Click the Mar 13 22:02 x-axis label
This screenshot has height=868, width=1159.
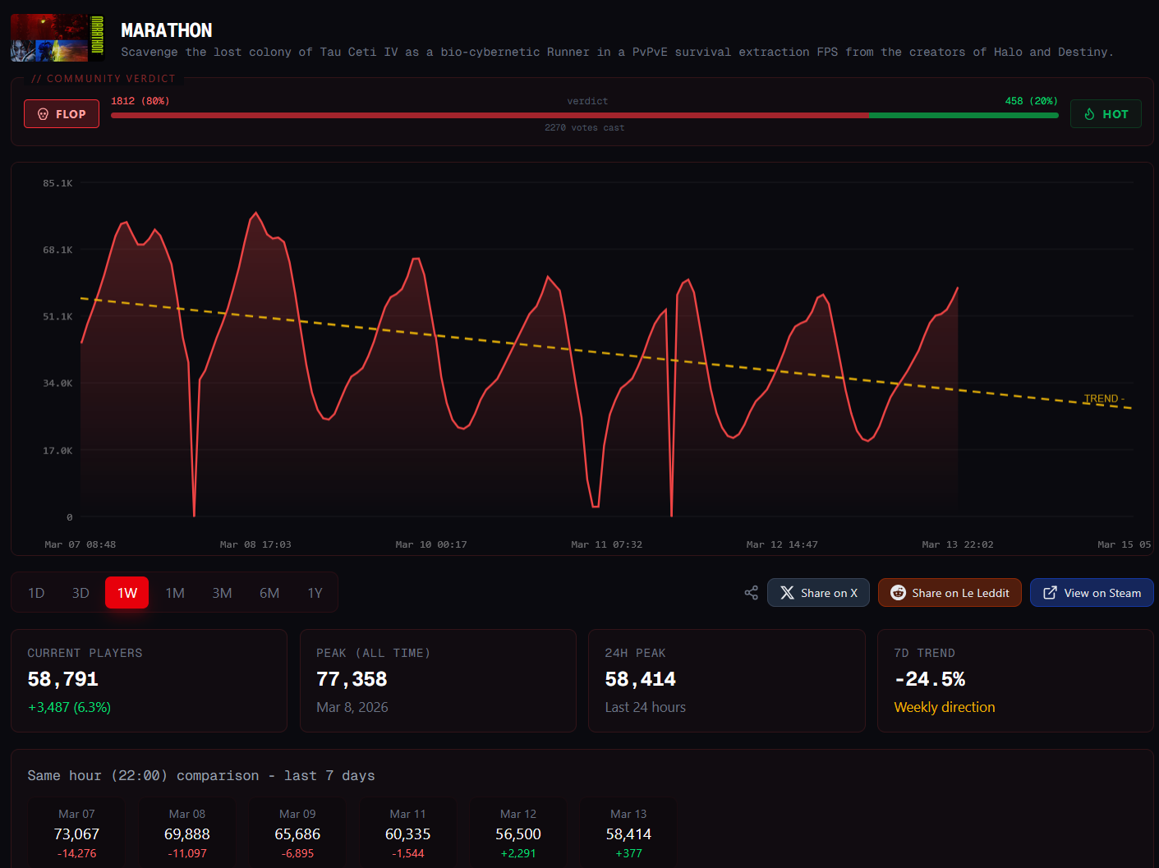(x=958, y=544)
